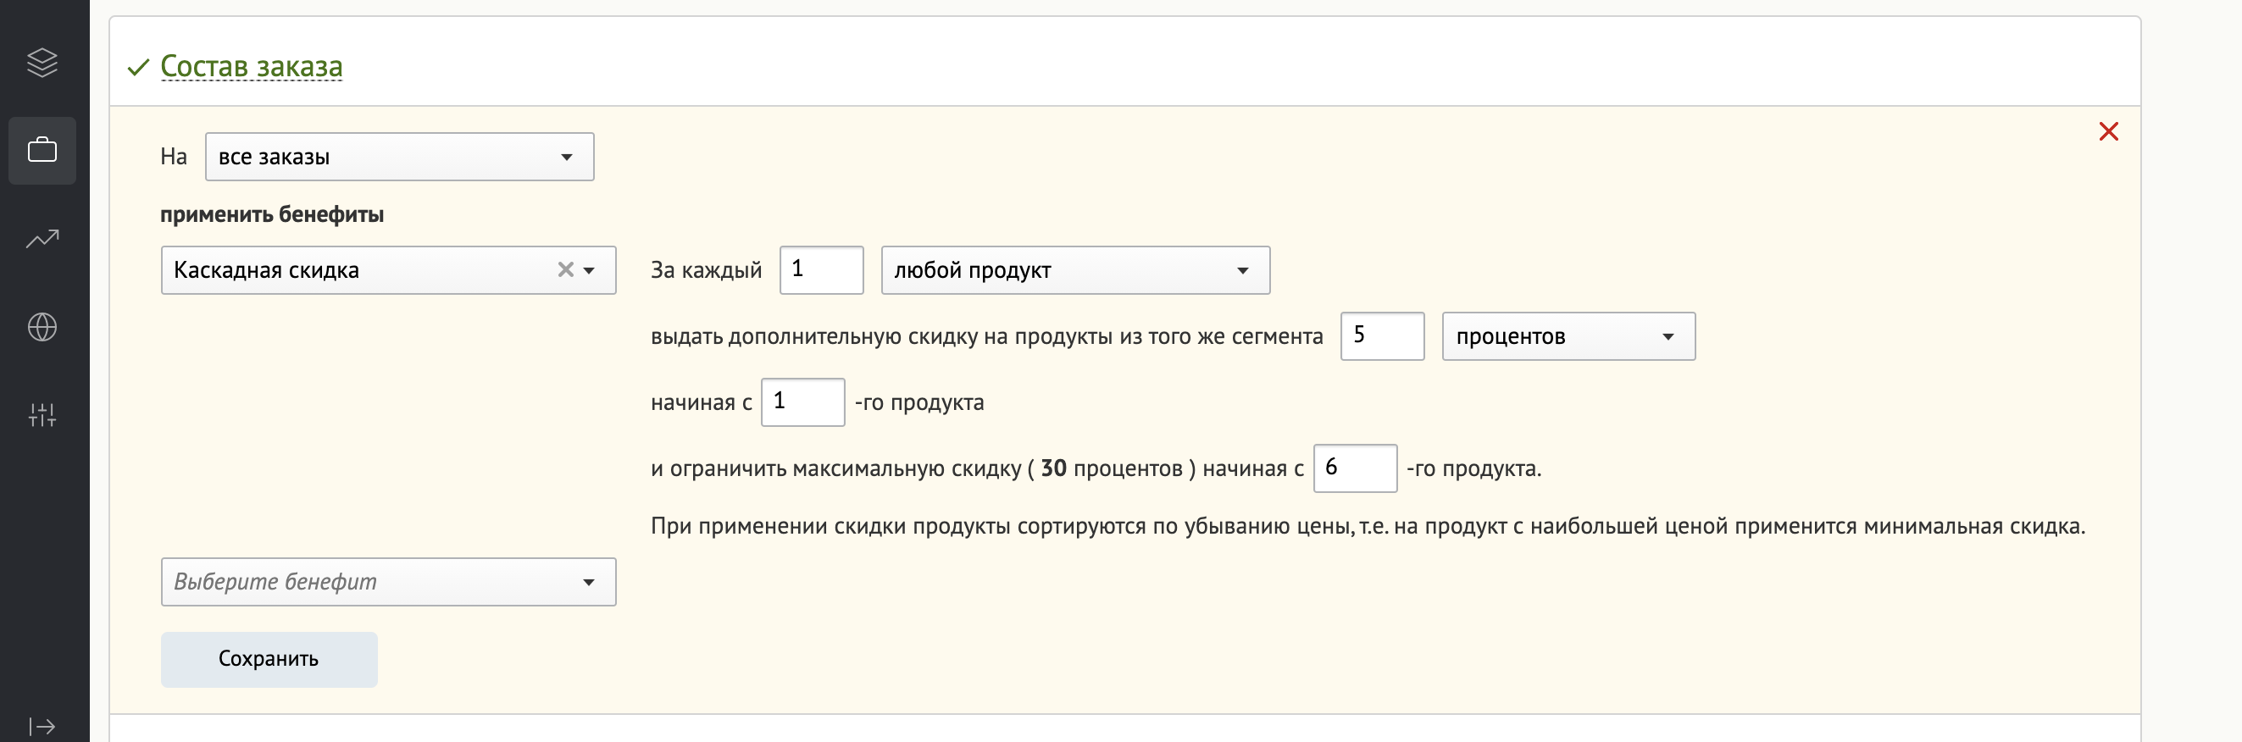Clear the Каскадная скидка selection

click(566, 269)
